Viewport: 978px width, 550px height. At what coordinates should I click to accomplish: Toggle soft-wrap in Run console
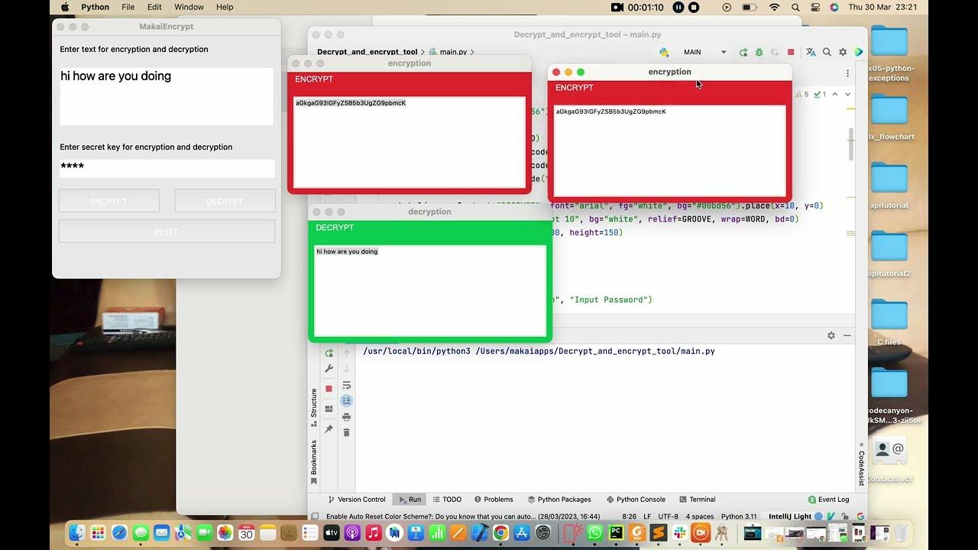pyautogui.click(x=346, y=385)
